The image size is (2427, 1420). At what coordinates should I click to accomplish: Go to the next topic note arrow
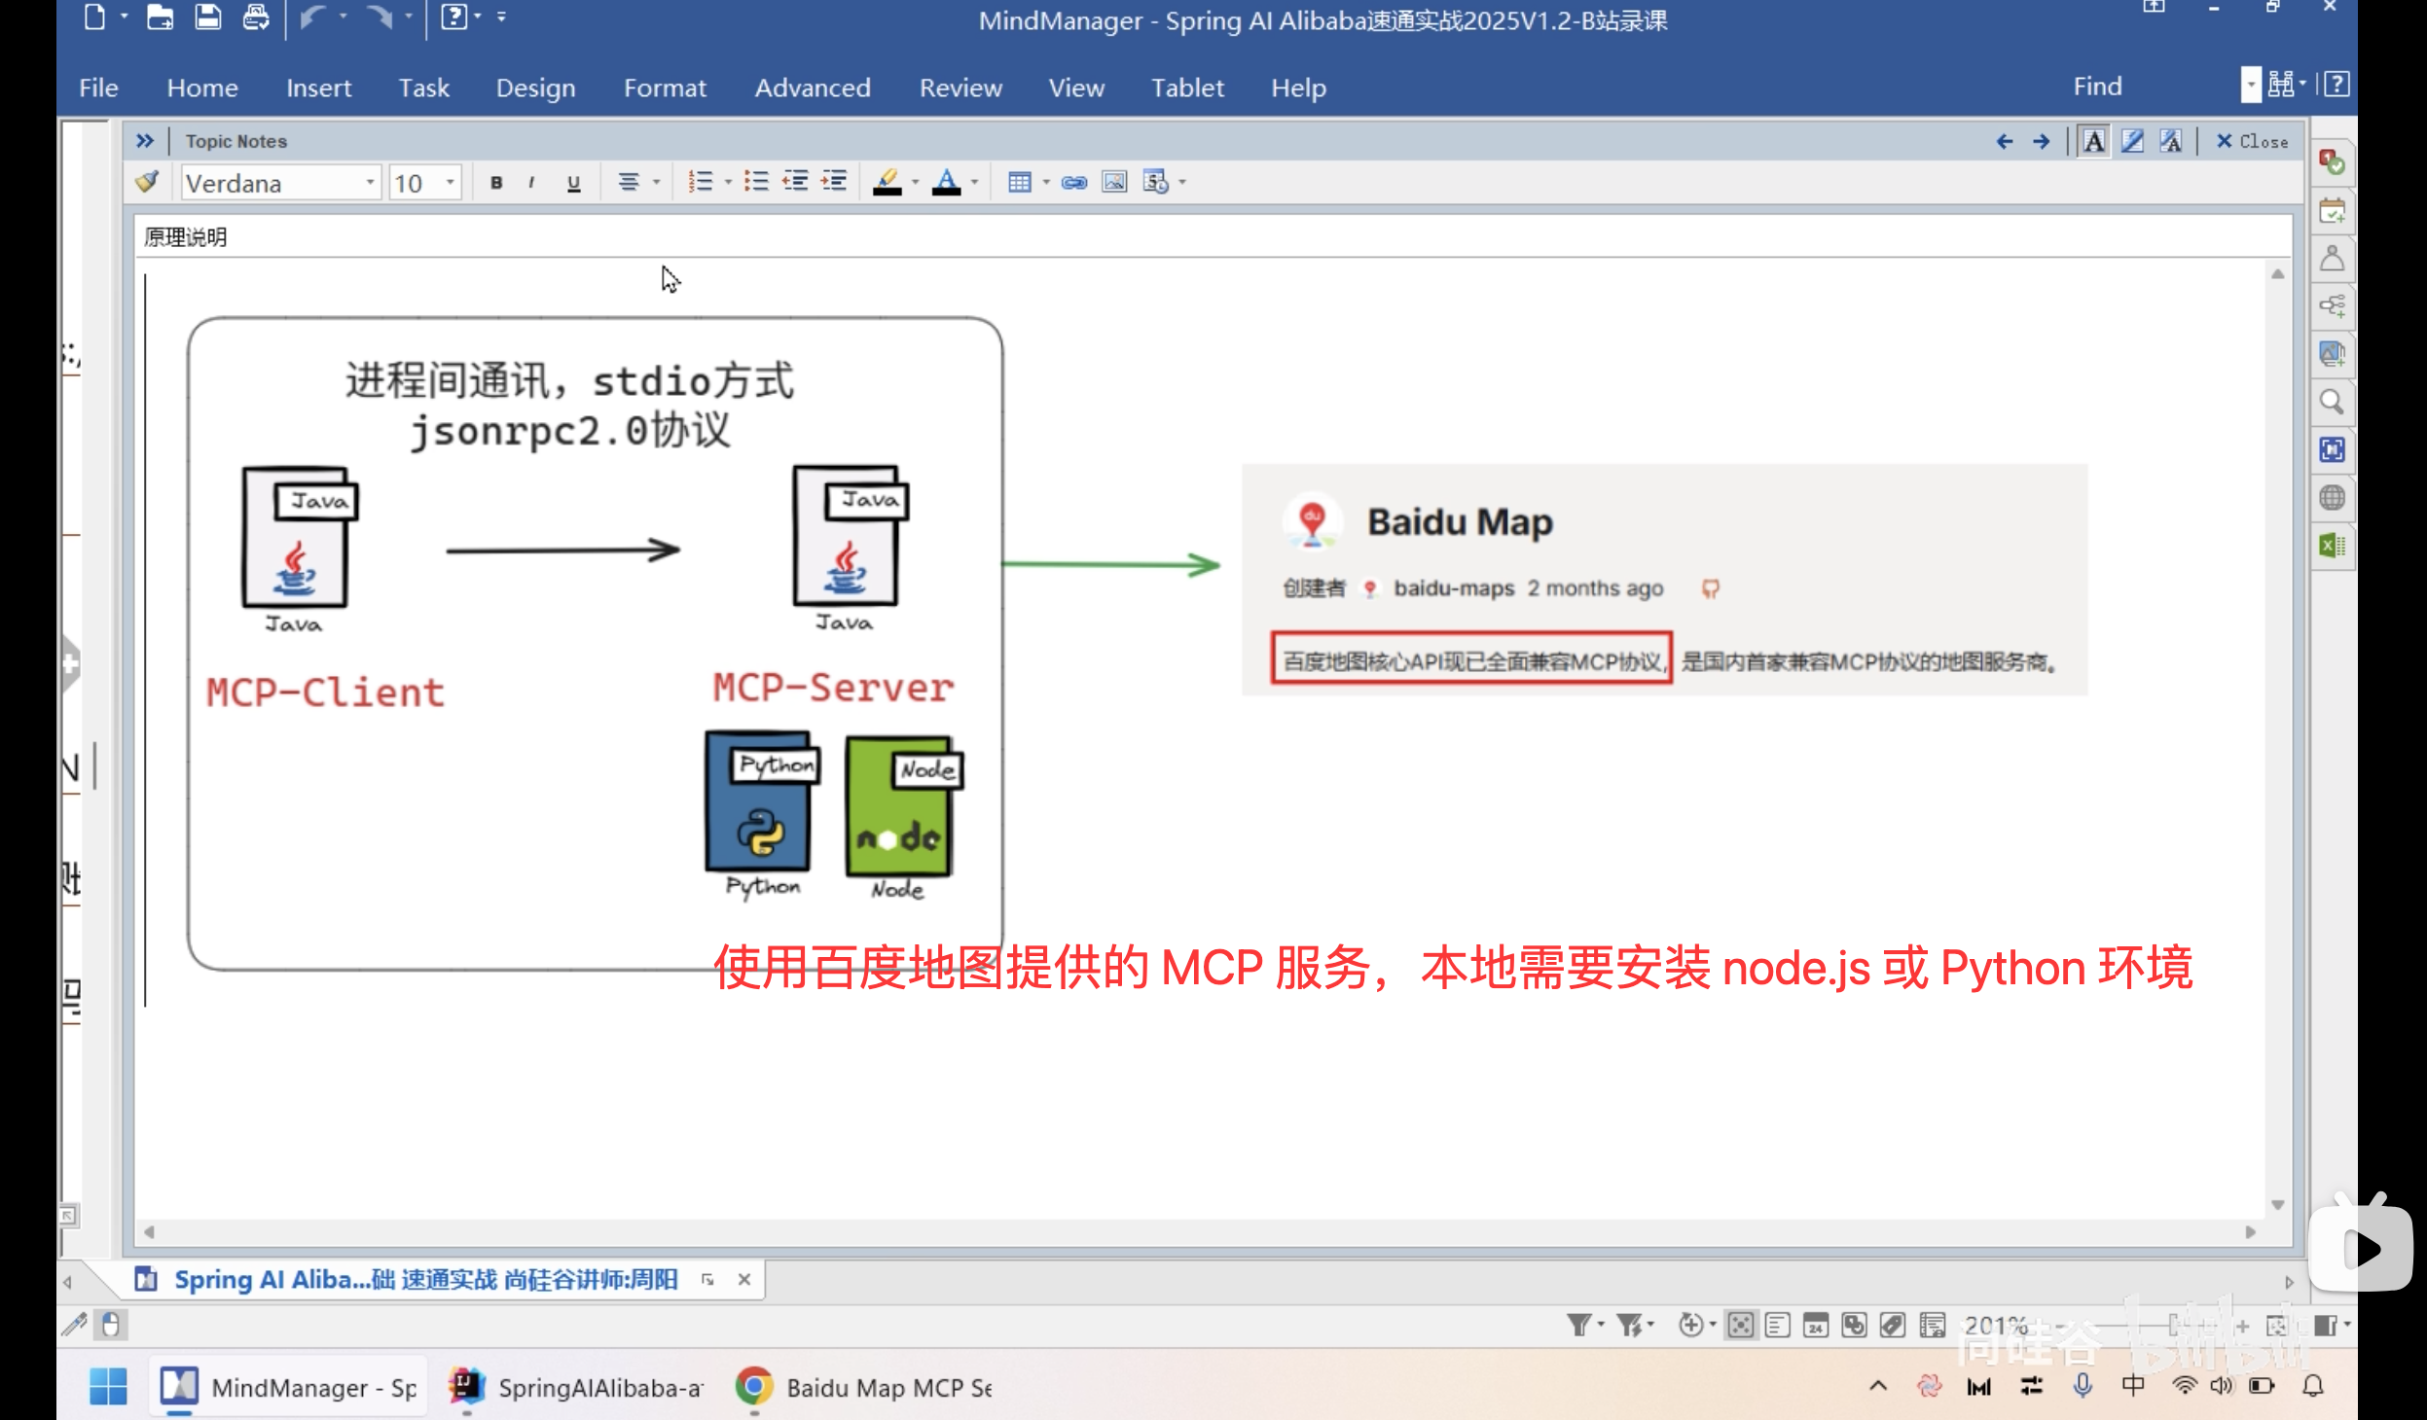point(2042,141)
